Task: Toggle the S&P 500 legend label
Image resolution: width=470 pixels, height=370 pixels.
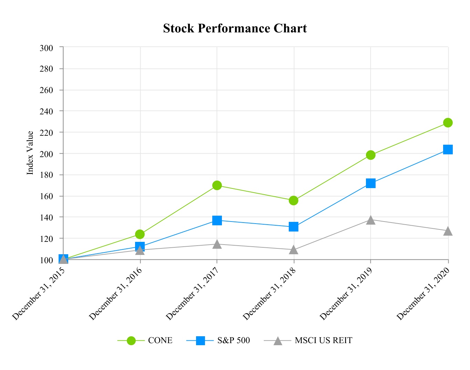Action: (x=234, y=341)
